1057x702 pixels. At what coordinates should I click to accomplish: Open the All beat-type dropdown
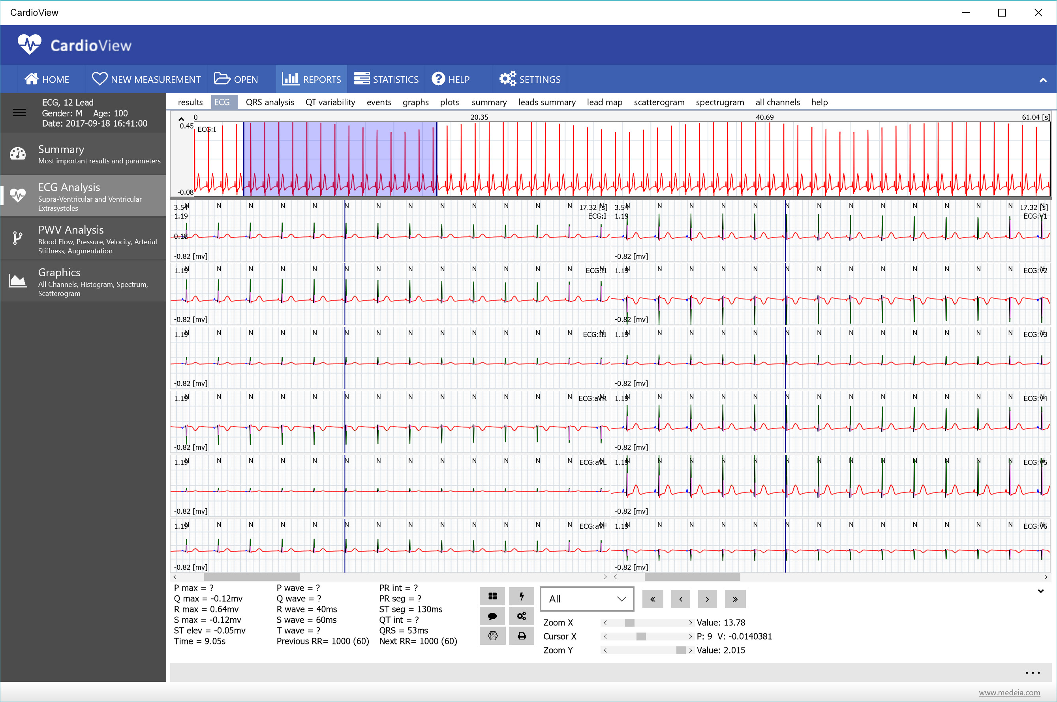tap(587, 599)
